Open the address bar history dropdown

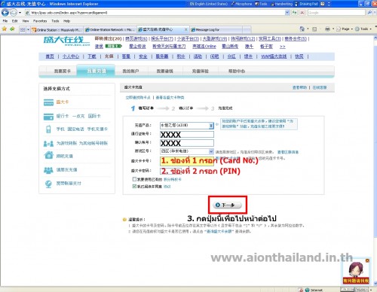(287, 12)
